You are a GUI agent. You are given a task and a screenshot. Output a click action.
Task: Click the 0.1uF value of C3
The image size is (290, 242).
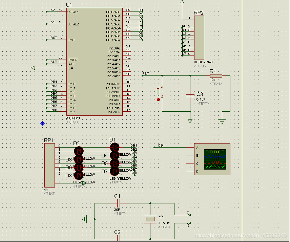201,100
